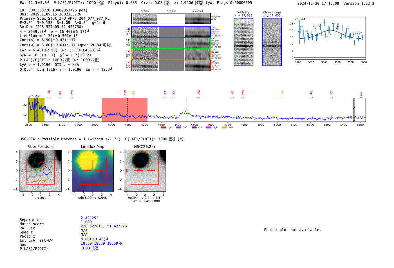Screen dimensions: 394x268
Task: Click the Spec z N/A value
Action: [x=84, y=230]
